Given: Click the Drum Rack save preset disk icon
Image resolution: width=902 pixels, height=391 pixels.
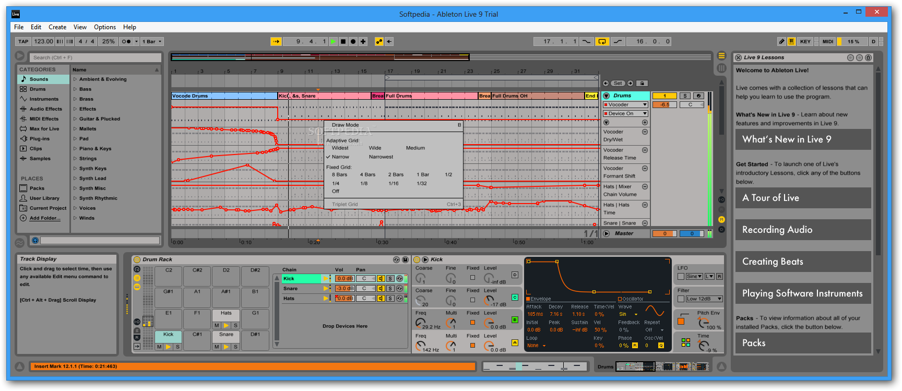Looking at the screenshot, I should (x=405, y=259).
